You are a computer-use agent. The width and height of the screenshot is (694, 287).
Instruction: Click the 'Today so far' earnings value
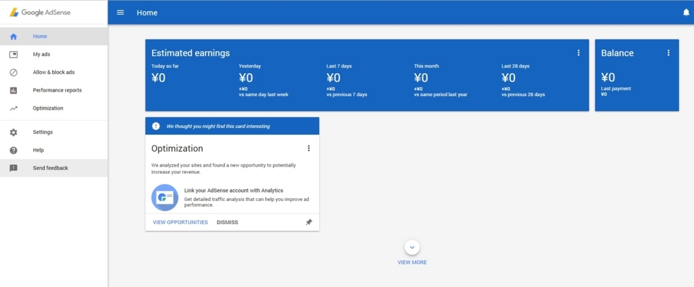(159, 79)
